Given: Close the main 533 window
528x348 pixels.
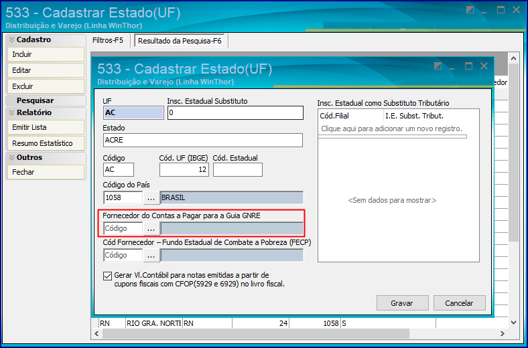Looking at the screenshot, I should (516, 10).
